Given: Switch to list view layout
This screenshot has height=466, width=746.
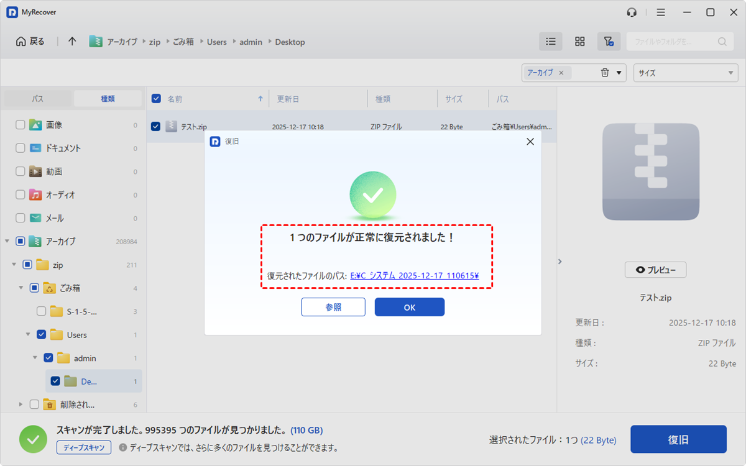Looking at the screenshot, I should (550, 42).
